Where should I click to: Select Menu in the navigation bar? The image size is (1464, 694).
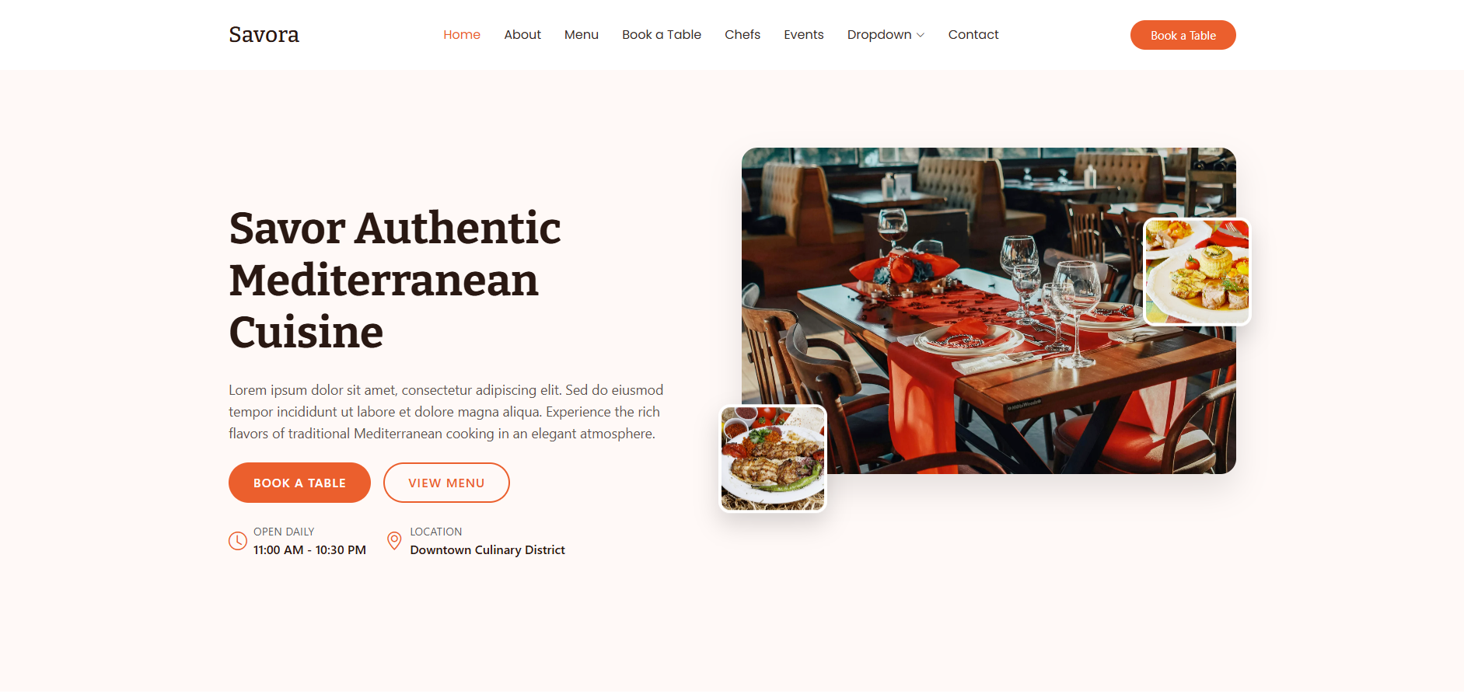[582, 34]
